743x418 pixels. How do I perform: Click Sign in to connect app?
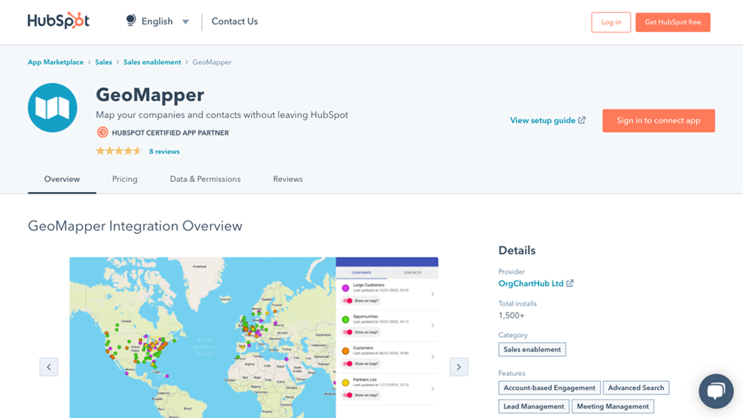pos(659,121)
